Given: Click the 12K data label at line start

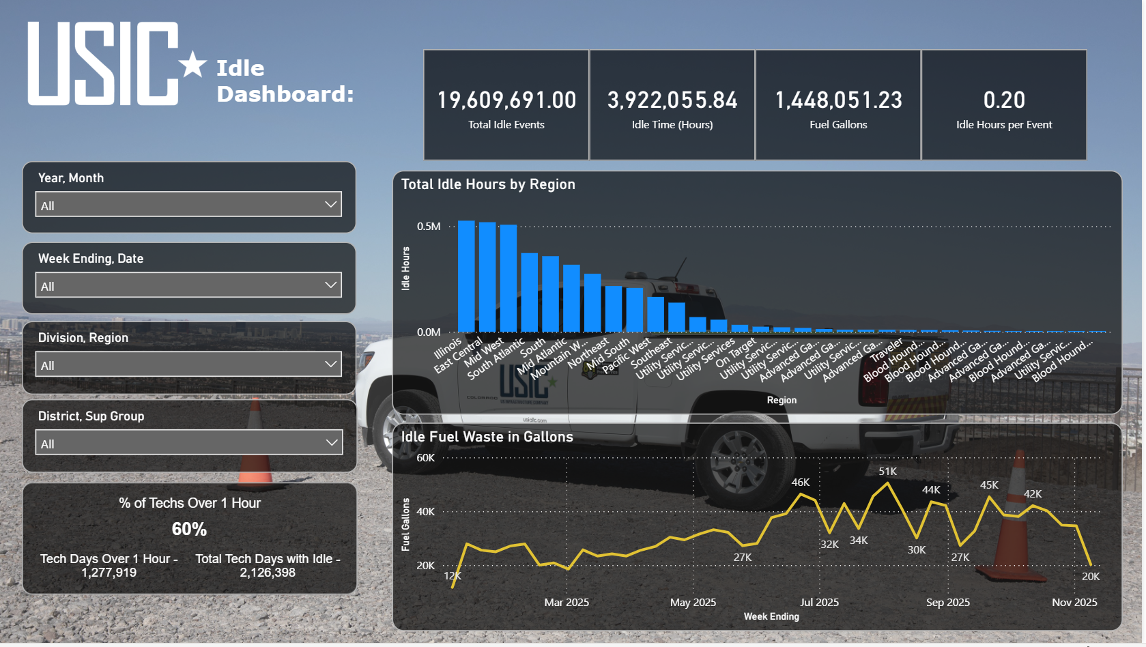Looking at the screenshot, I should 453,576.
